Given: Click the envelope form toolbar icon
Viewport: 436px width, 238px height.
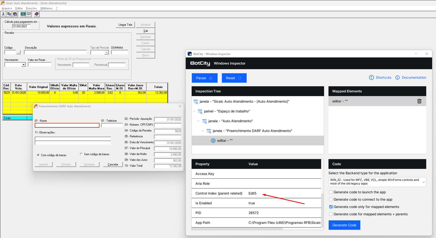Looking at the screenshot, I should [x=29, y=14].
